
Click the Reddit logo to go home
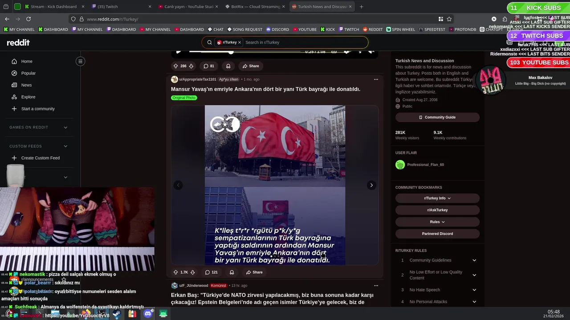pos(18,43)
